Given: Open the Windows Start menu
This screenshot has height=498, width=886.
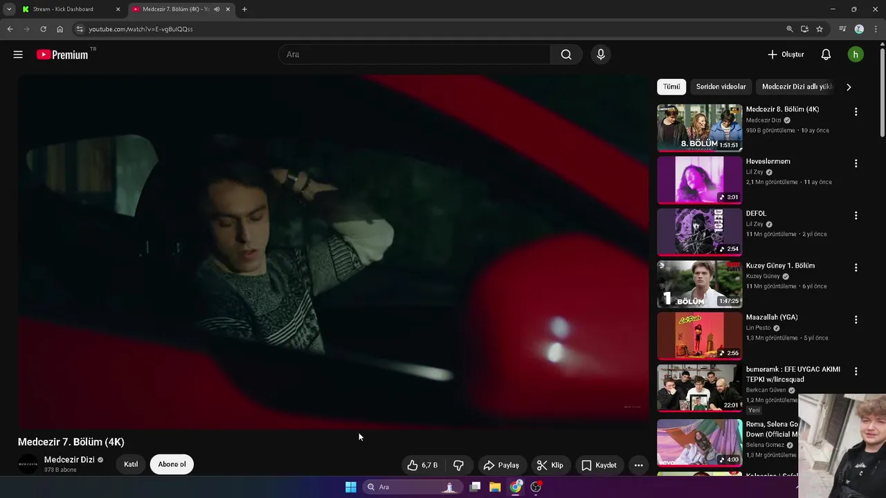Looking at the screenshot, I should [x=351, y=487].
